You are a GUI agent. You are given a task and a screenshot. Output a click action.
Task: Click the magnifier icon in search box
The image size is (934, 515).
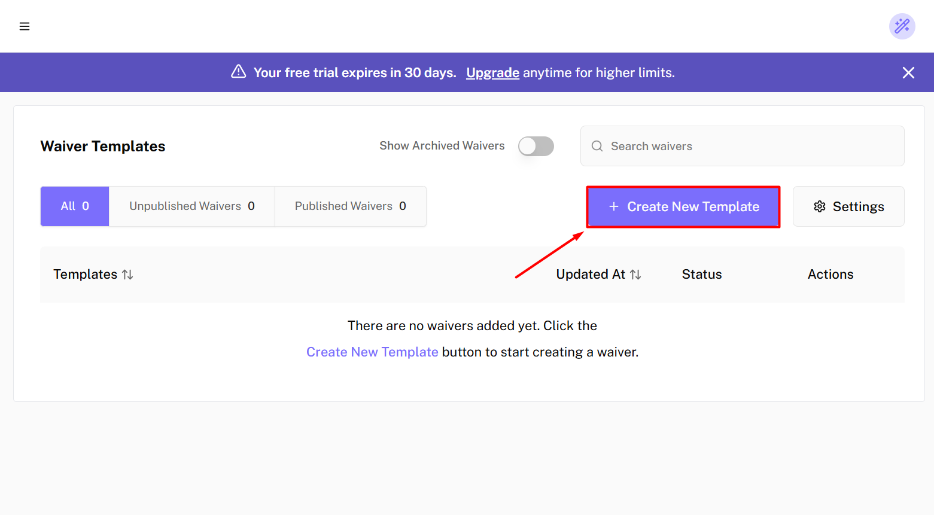pyautogui.click(x=597, y=146)
